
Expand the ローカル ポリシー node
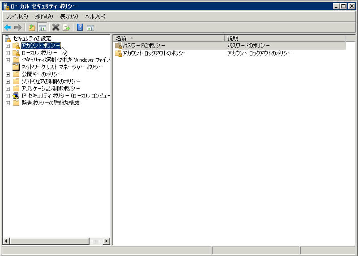point(8,53)
